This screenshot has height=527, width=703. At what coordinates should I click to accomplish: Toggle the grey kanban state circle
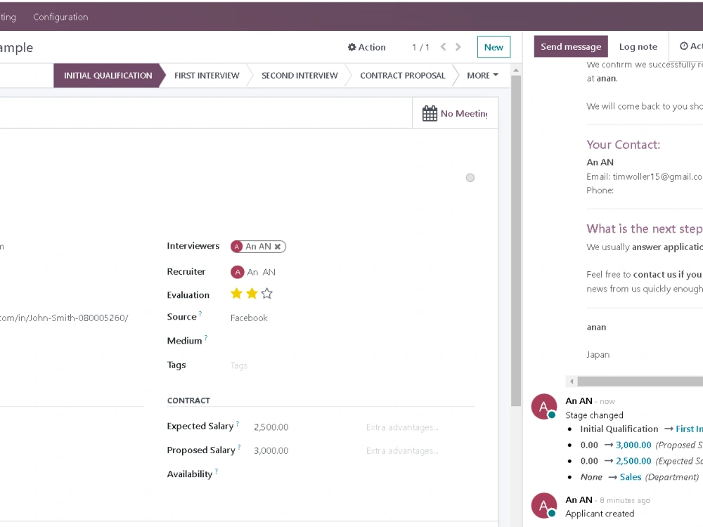tap(470, 178)
